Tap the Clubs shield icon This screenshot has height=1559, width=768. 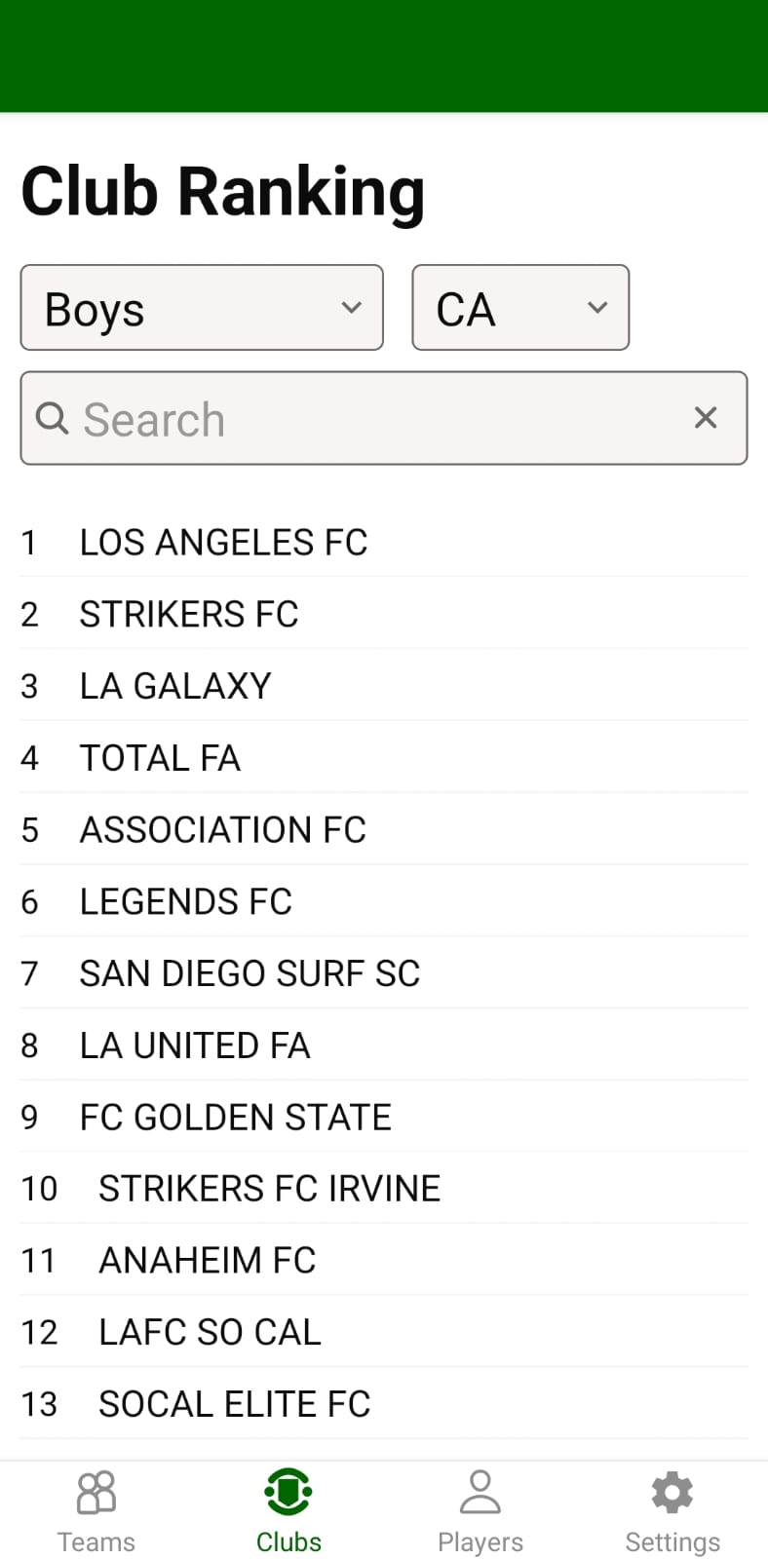[288, 1493]
